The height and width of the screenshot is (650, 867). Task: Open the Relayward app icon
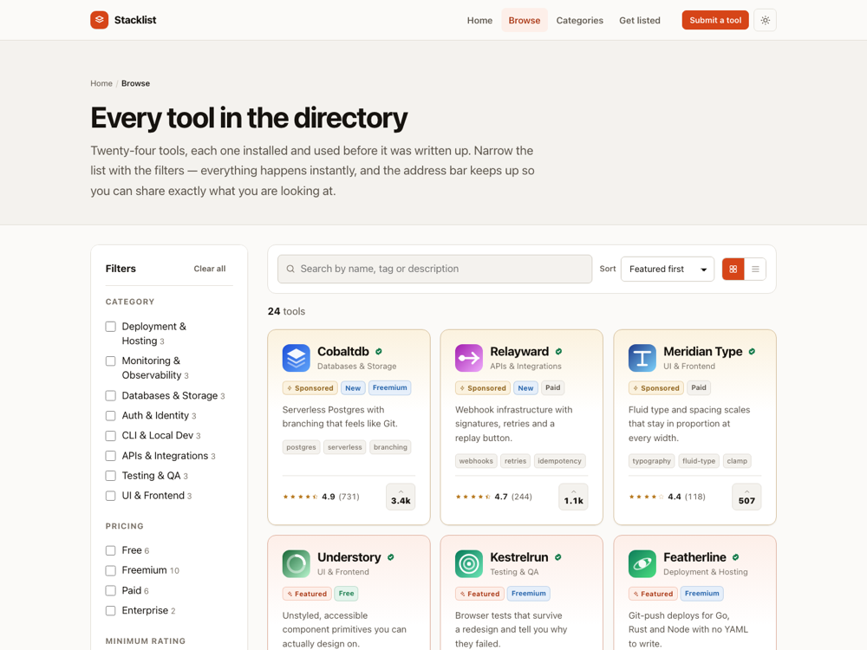point(469,358)
